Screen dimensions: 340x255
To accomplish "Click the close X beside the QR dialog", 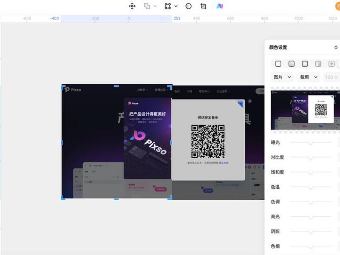I will coord(250,101).
